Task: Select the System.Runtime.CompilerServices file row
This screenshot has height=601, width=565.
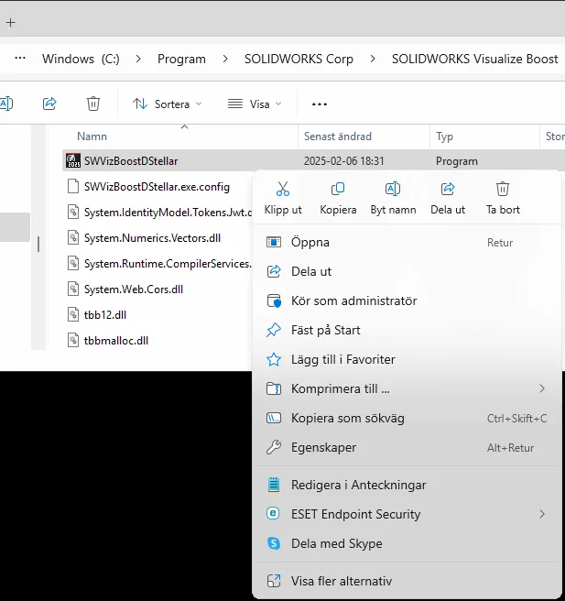Action: pos(158,264)
